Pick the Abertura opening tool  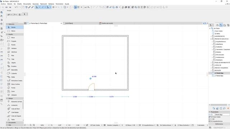[15, 52]
